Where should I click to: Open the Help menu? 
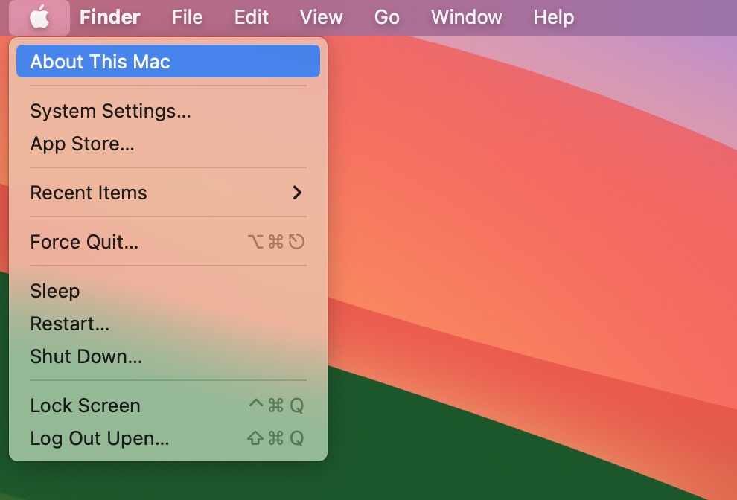click(553, 17)
